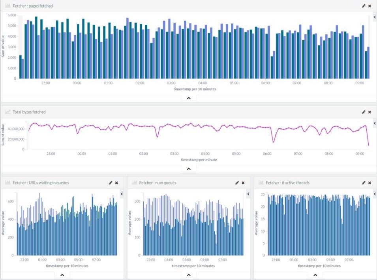Click the 'Fetcher : URLs waiting in queues' title
Image resolution: width=377 pixels, height=280 pixels.
[41, 182]
